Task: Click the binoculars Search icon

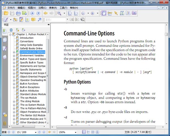Action: click(x=122, y=13)
